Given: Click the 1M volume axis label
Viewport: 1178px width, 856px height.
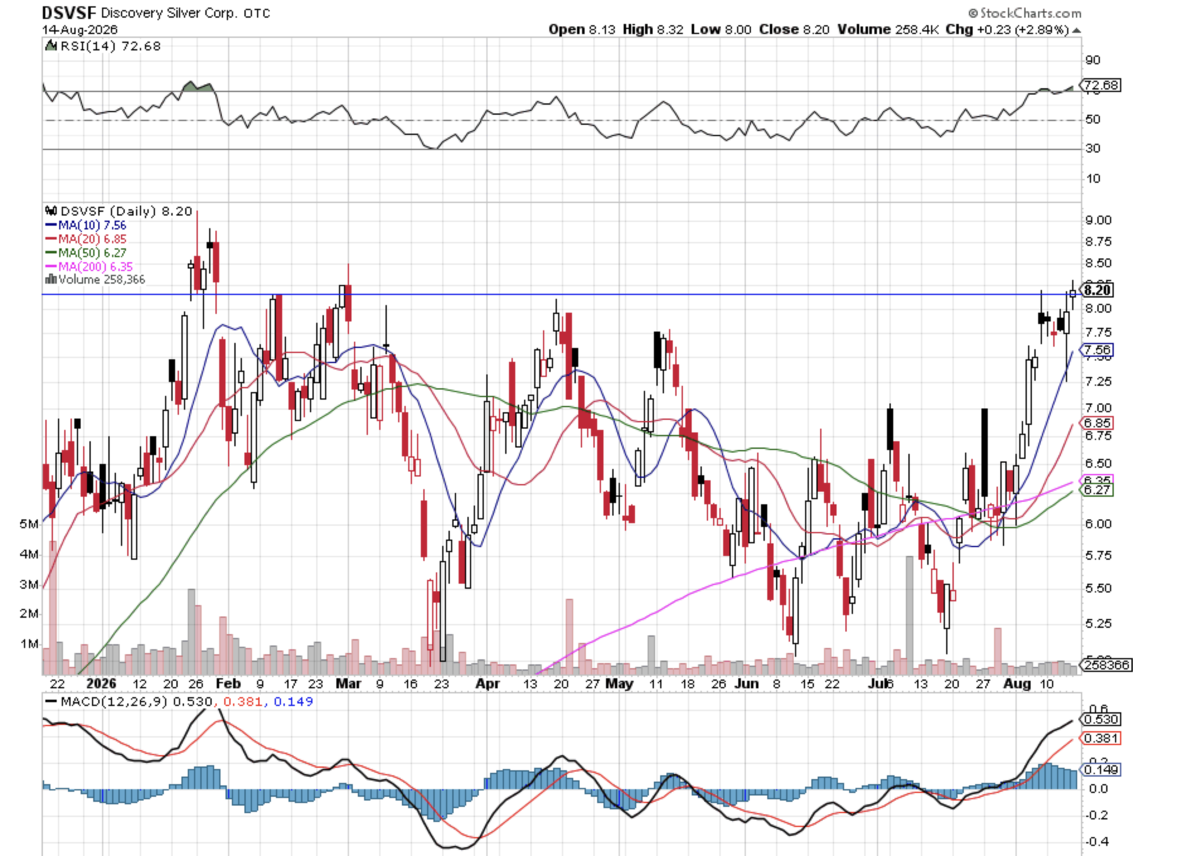Looking at the screenshot, I should (29, 644).
